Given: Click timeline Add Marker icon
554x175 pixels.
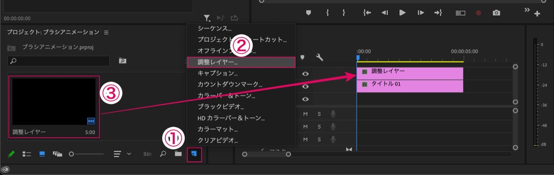Looking at the screenshot, I should pos(302,58).
